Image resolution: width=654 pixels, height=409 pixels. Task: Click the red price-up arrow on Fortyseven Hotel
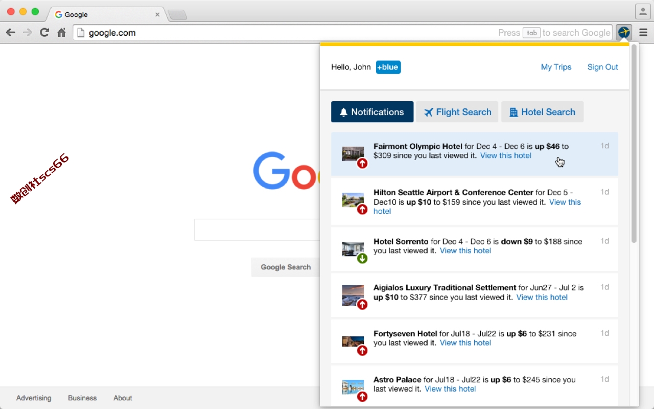tap(362, 351)
